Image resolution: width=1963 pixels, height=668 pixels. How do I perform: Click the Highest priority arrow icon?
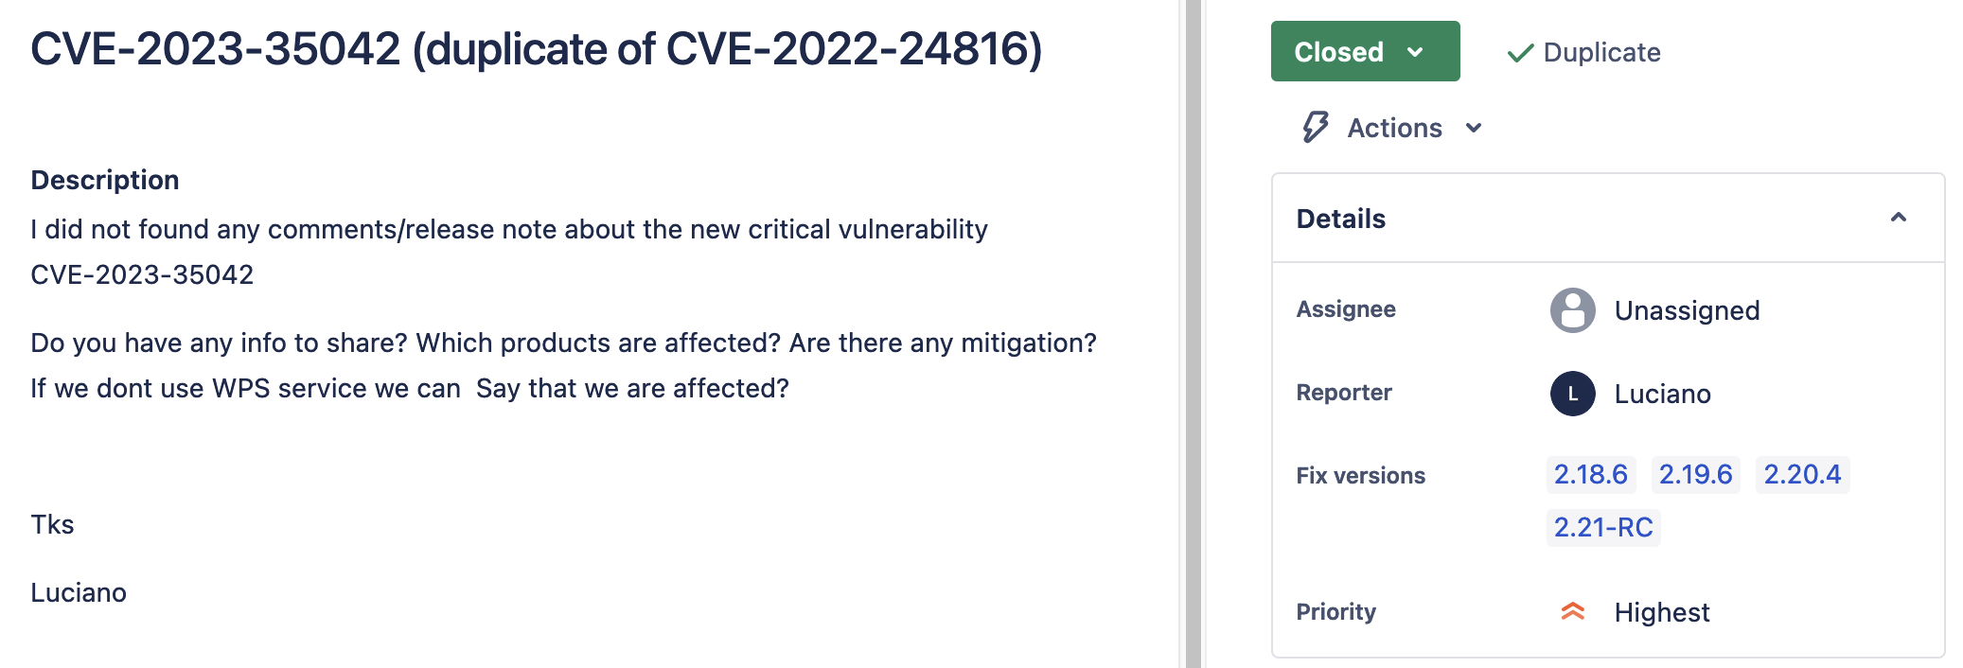coord(1572,612)
